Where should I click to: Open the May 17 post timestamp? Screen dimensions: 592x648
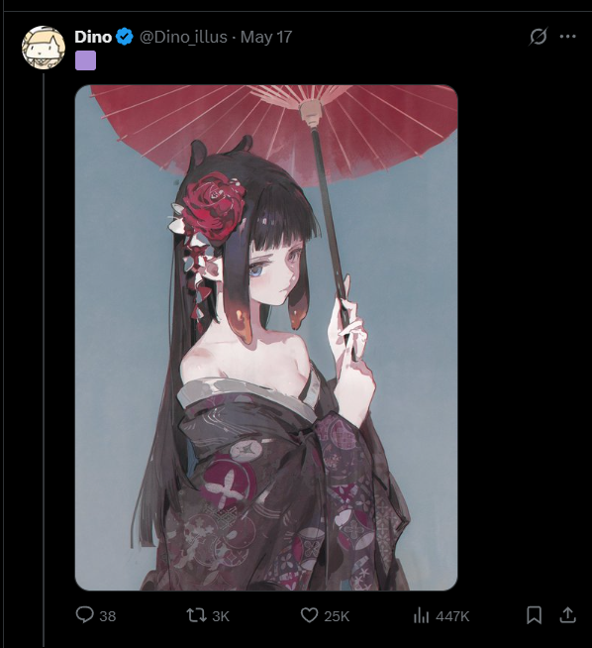[266, 38]
